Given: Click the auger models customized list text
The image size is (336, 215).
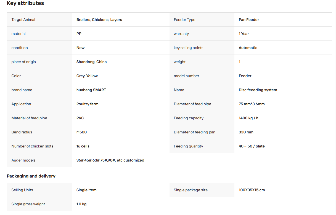Looking at the screenshot, I should click(110, 160).
